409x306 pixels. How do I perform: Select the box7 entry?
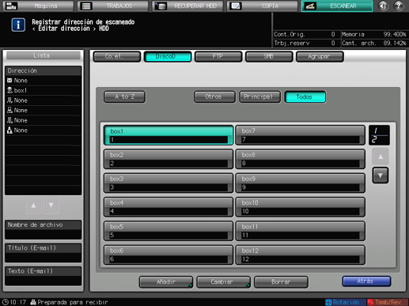[301, 135]
